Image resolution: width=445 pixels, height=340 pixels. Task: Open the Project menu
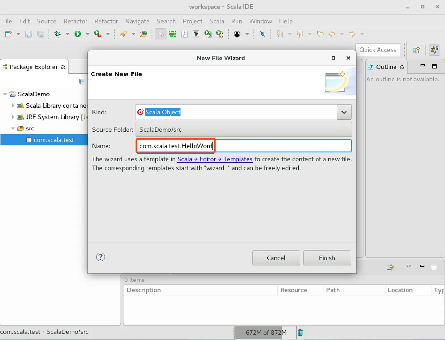point(192,21)
